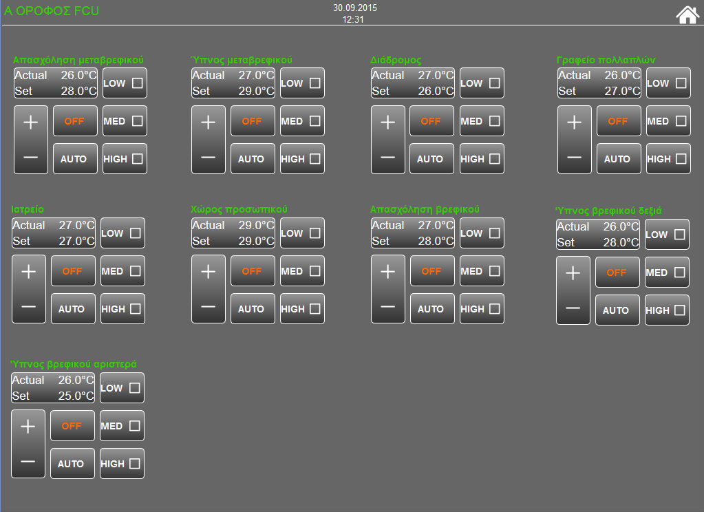This screenshot has width=704, height=512.
Task: Enable LOW fan speed for Απασχόληση μεταβρεφικού
Action: pos(125,83)
